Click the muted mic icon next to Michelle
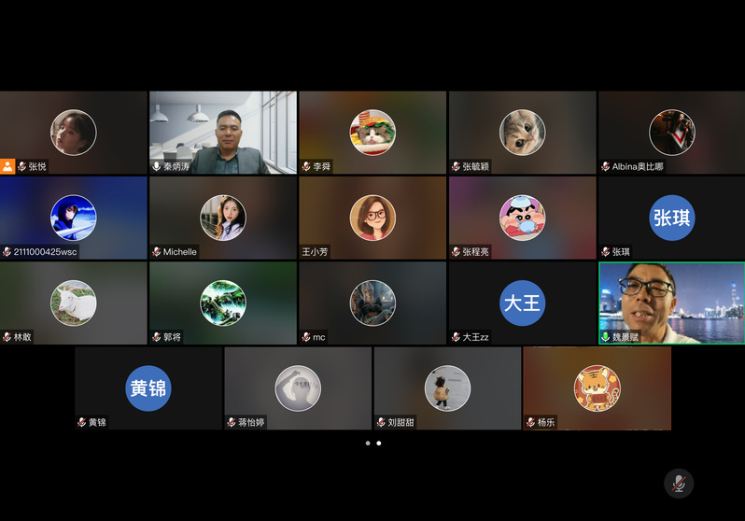Image resolution: width=745 pixels, height=521 pixels. pos(157,252)
